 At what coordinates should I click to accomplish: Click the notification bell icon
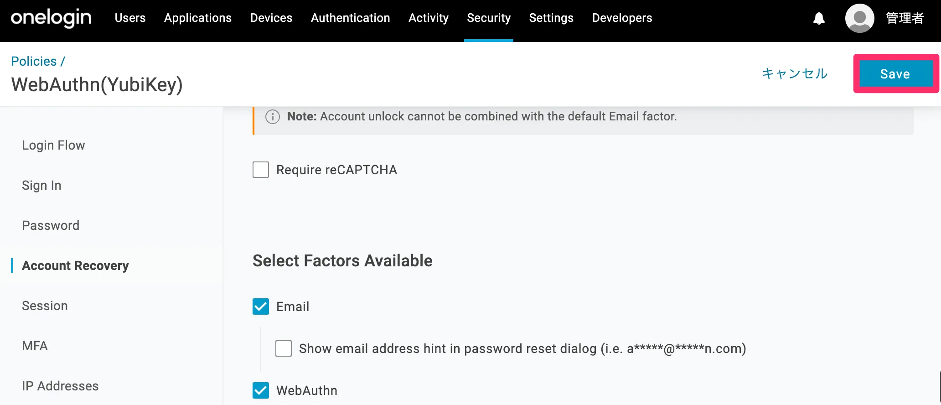tap(819, 18)
